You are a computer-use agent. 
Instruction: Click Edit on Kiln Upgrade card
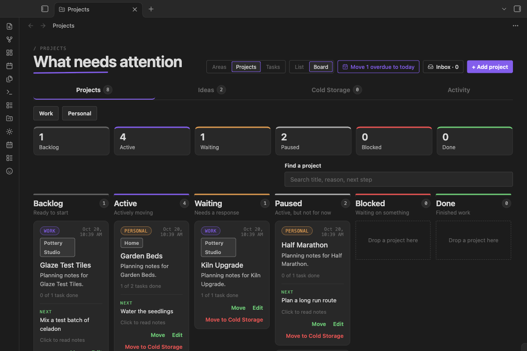point(258,308)
